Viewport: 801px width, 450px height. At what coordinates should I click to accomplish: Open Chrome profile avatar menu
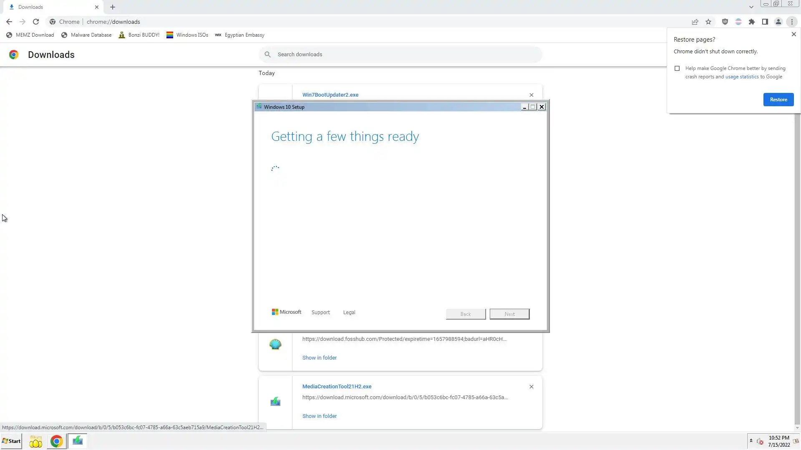coord(778,22)
